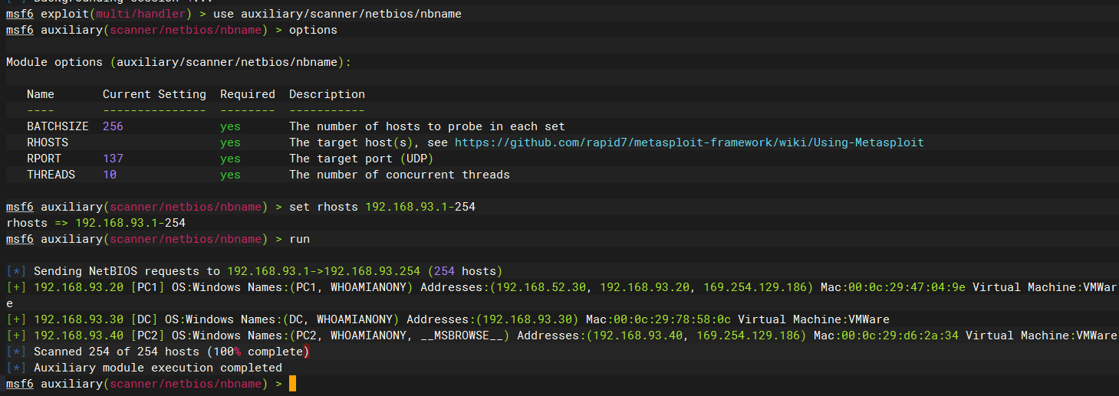Select the THREADS value 10
The width and height of the screenshot is (1119, 396).
(110, 175)
